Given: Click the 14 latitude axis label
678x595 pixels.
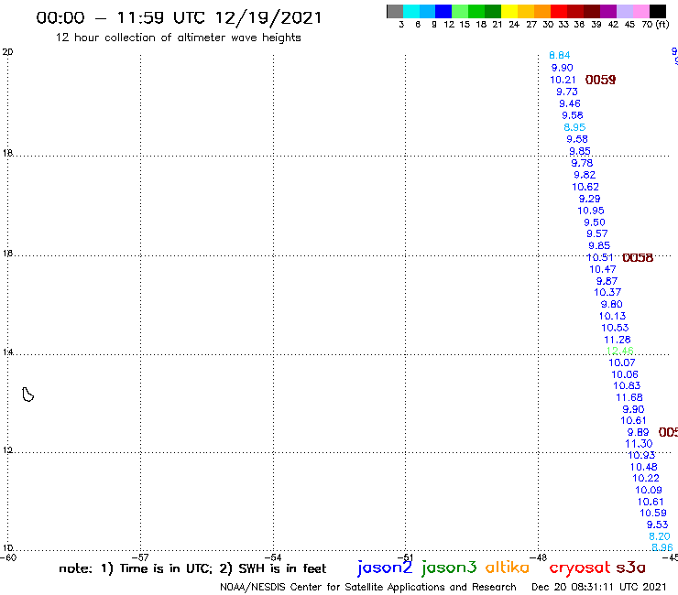Looking at the screenshot, I should [8, 352].
